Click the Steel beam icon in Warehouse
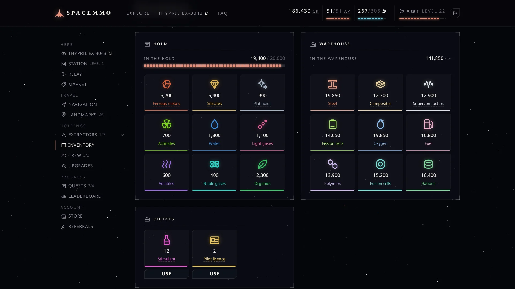 [333, 84]
